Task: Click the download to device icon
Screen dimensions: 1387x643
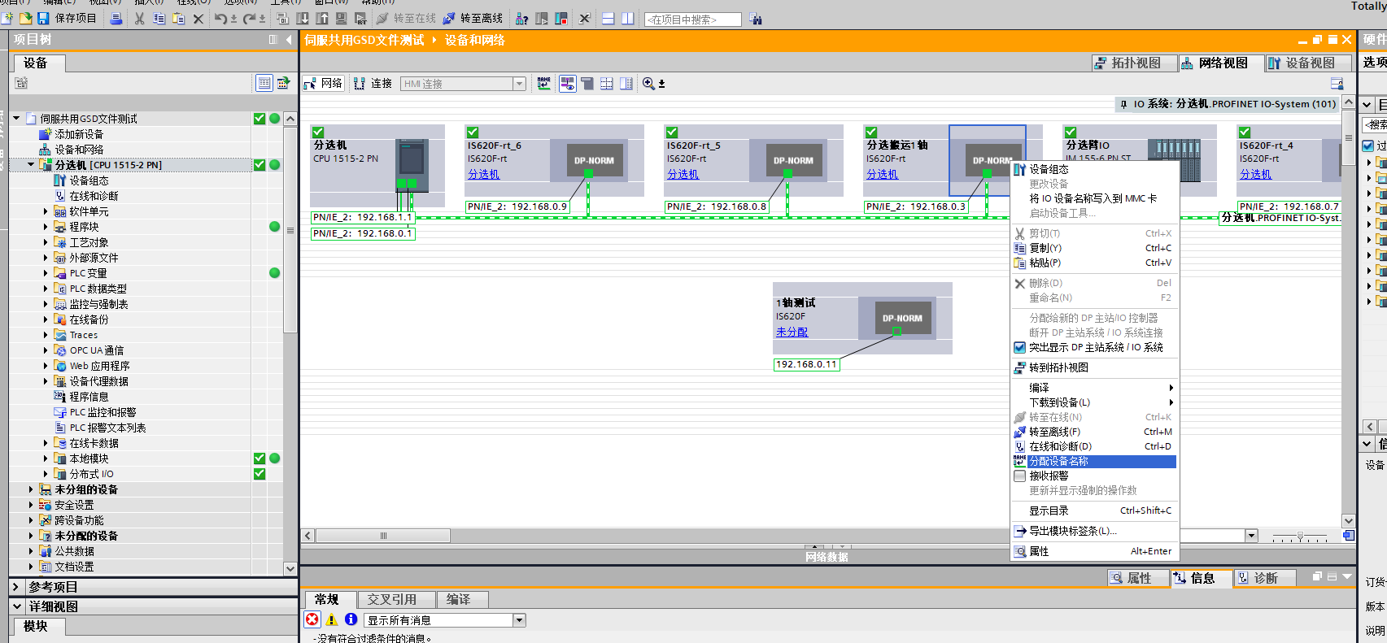Action: (303, 18)
